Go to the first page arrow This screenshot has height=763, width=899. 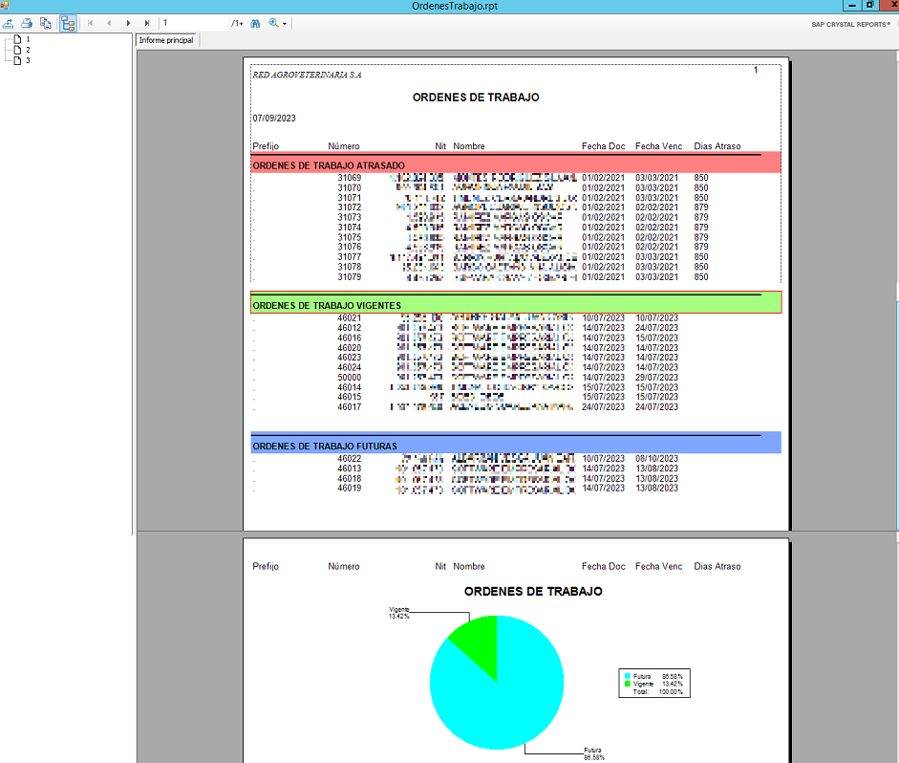click(91, 23)
